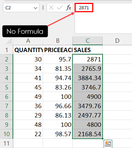Click cell with quantity 29

coord(28,115)
